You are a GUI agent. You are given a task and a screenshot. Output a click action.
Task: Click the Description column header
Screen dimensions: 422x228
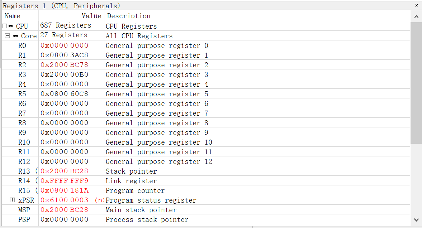129,16
